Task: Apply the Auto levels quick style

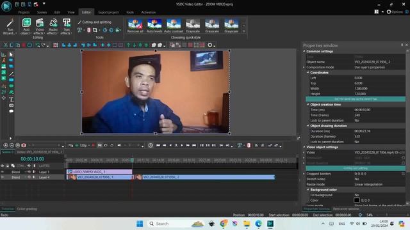Action: click(154, 26)
